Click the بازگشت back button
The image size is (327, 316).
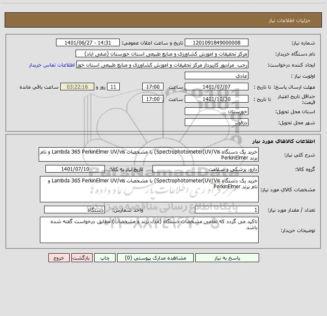82,257
